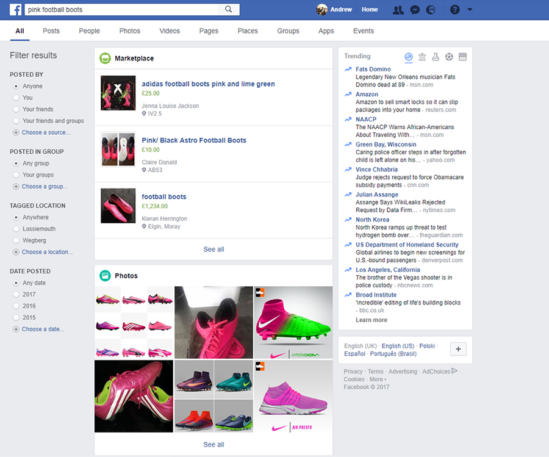Expand Choose a date option
The height and width of the screenshot is (457, 549).
43,329
